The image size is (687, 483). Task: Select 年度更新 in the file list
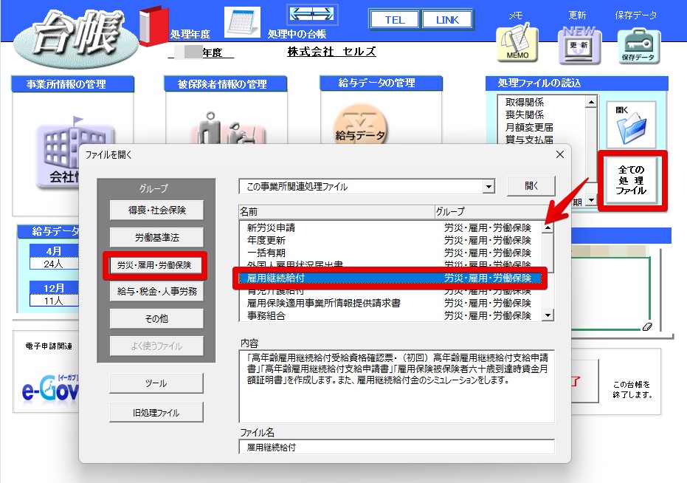[x=390, y=241]
